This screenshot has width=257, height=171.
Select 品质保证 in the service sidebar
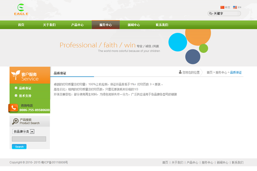tap(25, 88)
